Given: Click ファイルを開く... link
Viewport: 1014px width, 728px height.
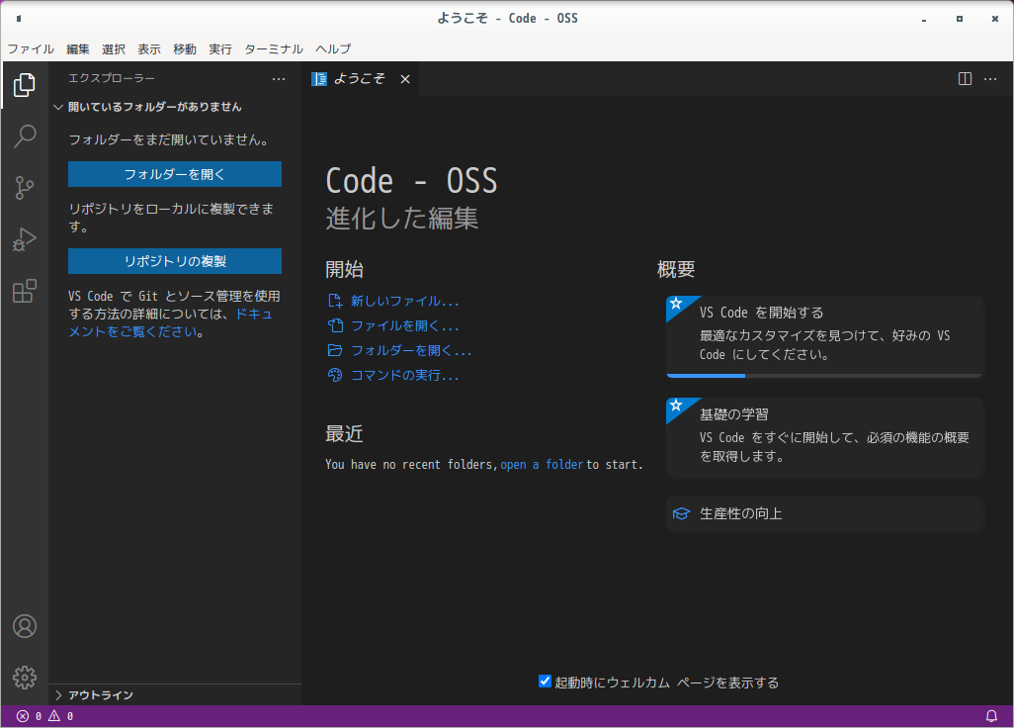Looking at the screenshot, I should 405,325.
